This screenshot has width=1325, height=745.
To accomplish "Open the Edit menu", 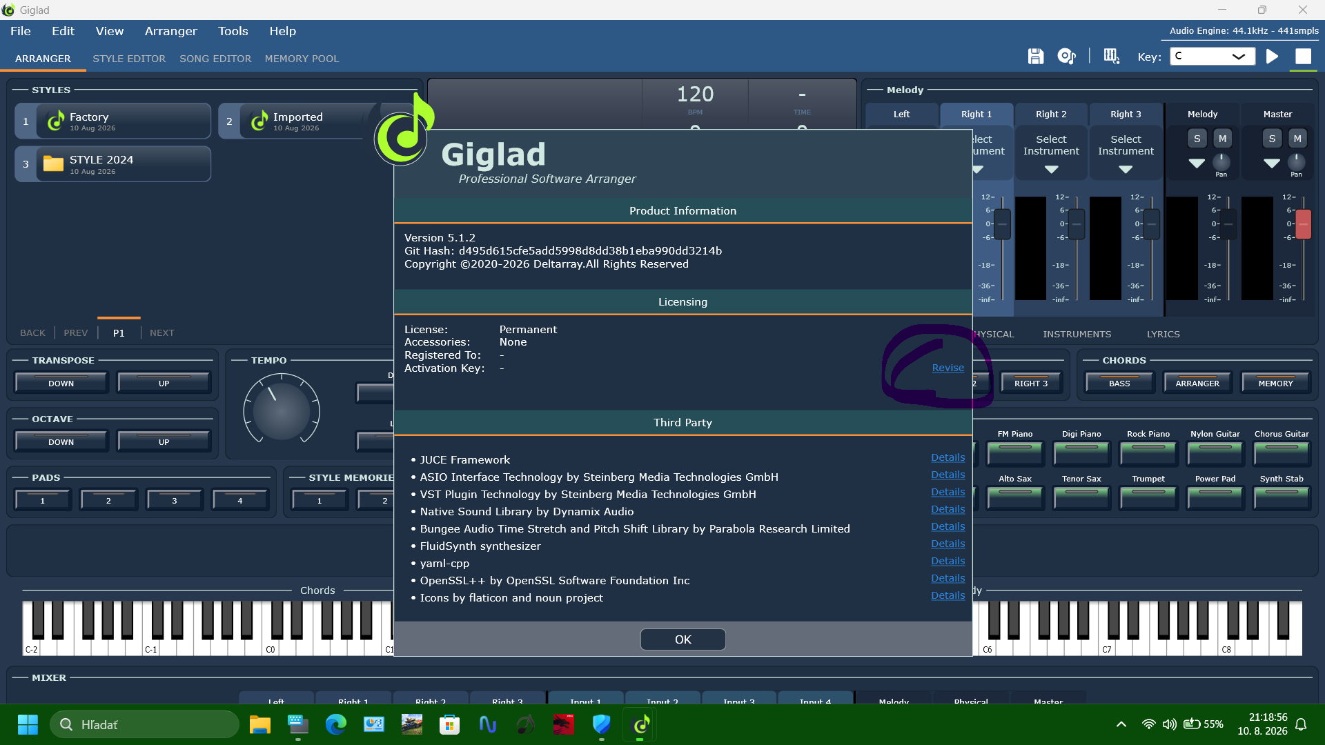I will 63,31.
